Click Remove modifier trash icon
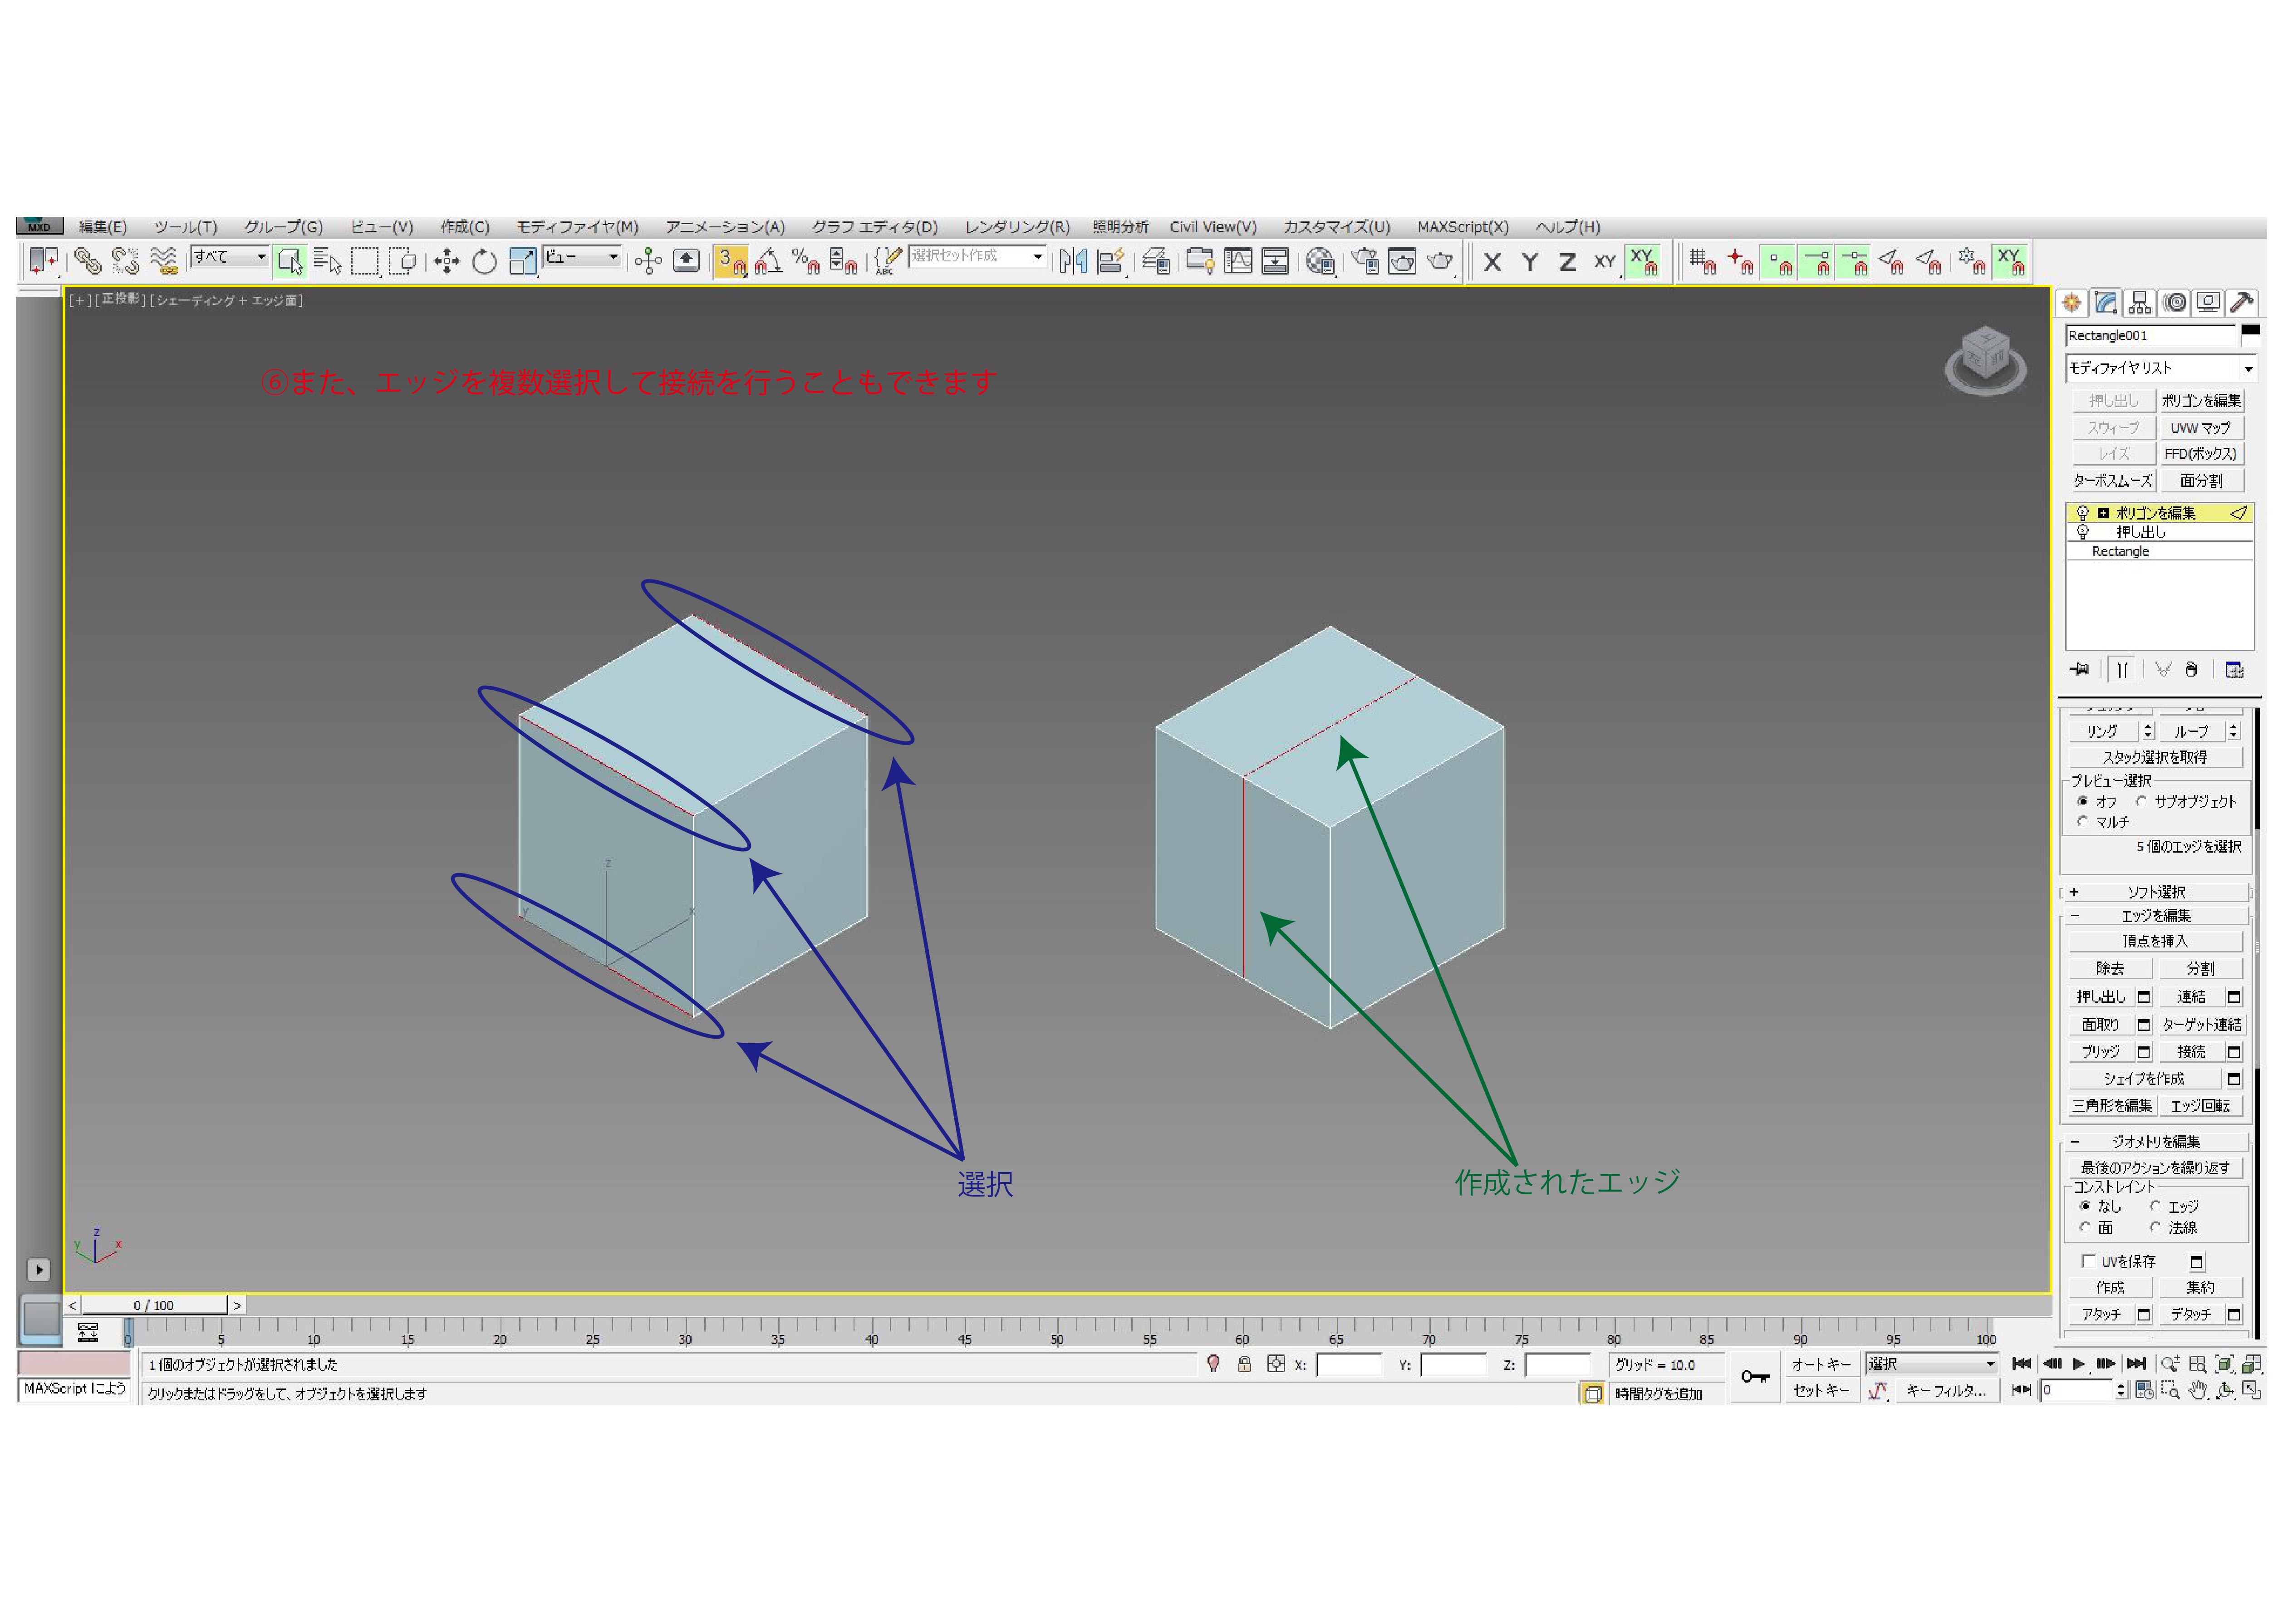This screenshot has width=2283, height=1624. click(x=2190, y=669)
